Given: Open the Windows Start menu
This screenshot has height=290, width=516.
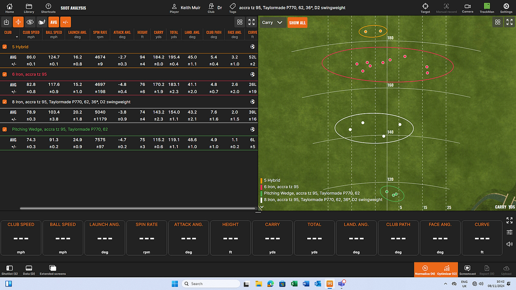Looking at the screenshot, I should (x=175, y=284).
